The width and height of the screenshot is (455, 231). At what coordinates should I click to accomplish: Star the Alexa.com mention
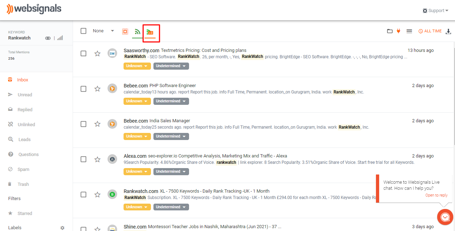click(97, 159)
